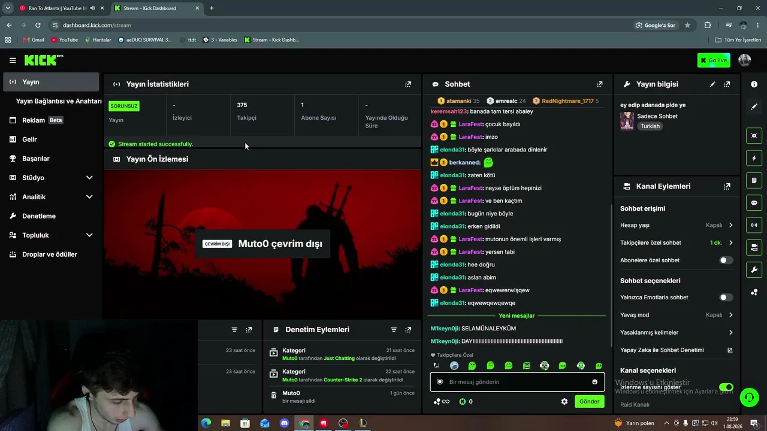The image size is (767, 431).
Task: Open the Gmail bookmark
Action: (x=34, y=40)
